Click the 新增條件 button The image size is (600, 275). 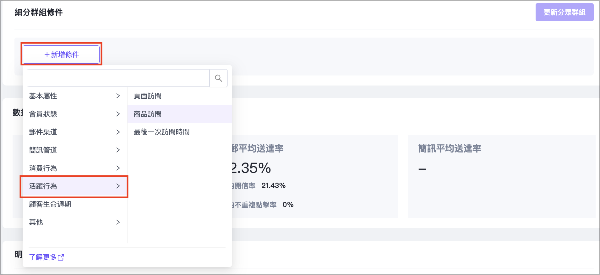61,54
